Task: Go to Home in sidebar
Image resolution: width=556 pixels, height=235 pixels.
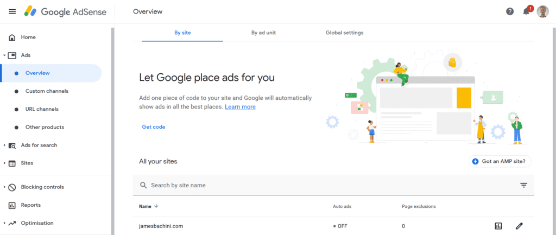Action: [28, 37]
